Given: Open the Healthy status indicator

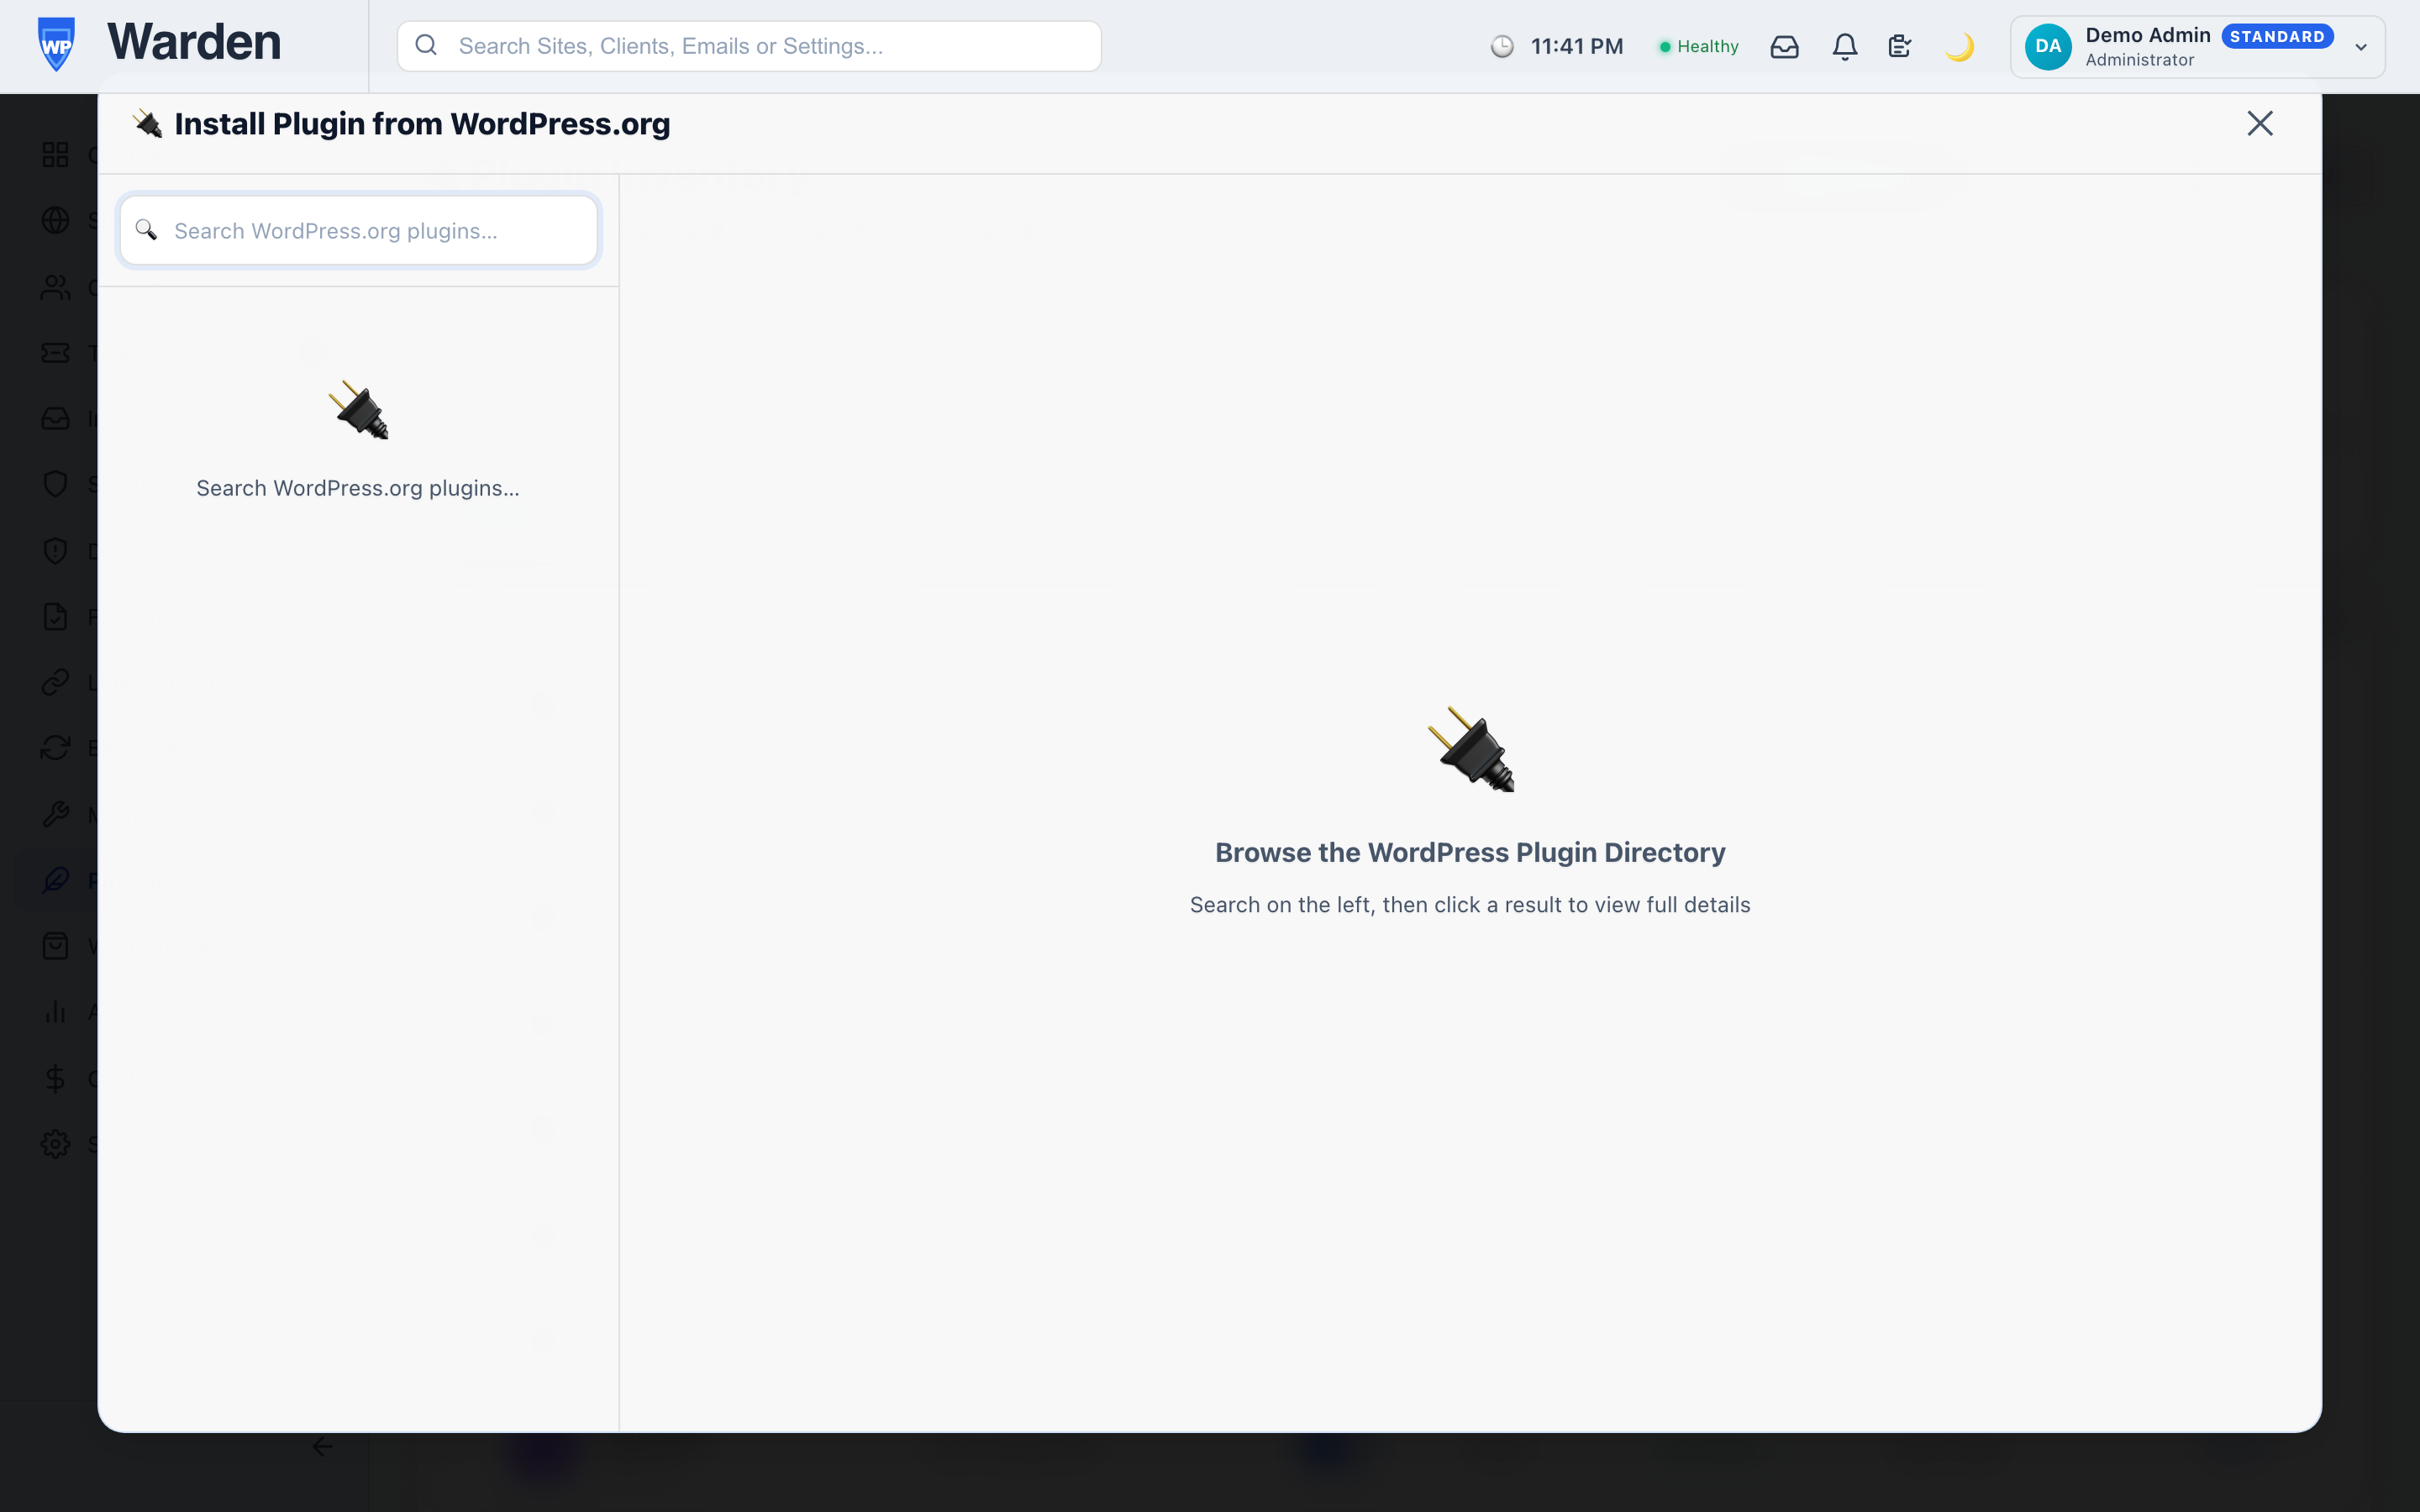Looking at the screenshot, I should [x=1699, y=46].
